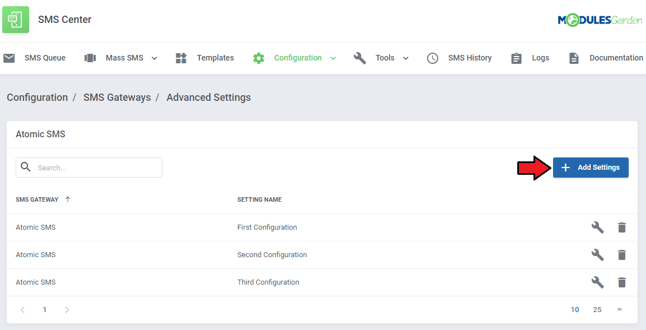Open the Mass SMS menu
646x330 pixels.
pos(124,58)
